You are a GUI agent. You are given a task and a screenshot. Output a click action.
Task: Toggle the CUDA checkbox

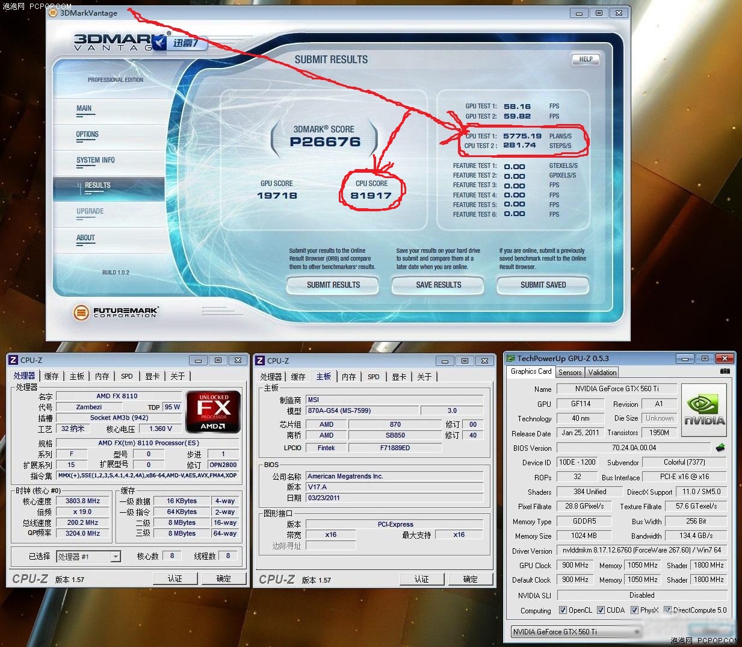pos(601,610)
